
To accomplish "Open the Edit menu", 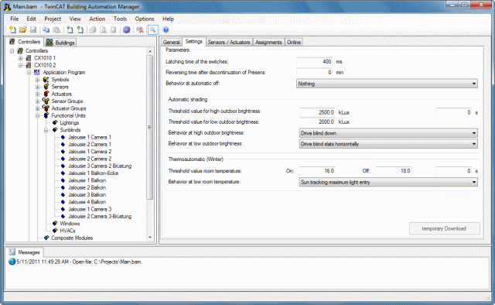I will click(x=31, y=19).
